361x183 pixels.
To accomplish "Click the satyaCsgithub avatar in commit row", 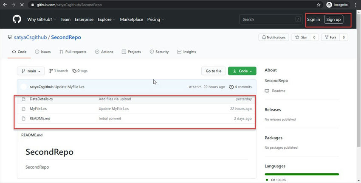I will pos(23,87).
